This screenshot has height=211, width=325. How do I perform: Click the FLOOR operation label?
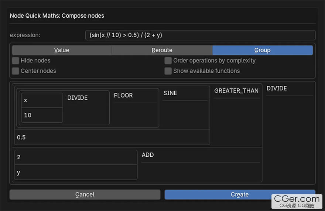tap(123, 95)
